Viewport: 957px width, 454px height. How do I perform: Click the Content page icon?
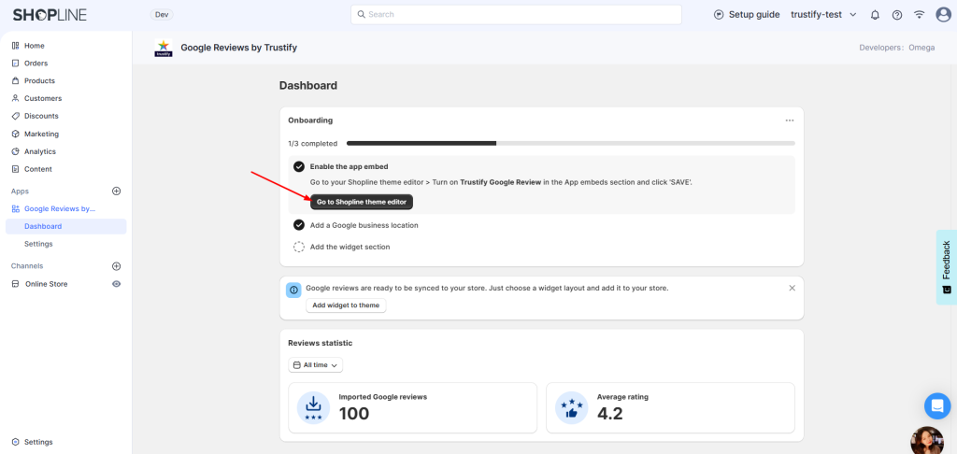pyautogui.click(x=15, y=169)
